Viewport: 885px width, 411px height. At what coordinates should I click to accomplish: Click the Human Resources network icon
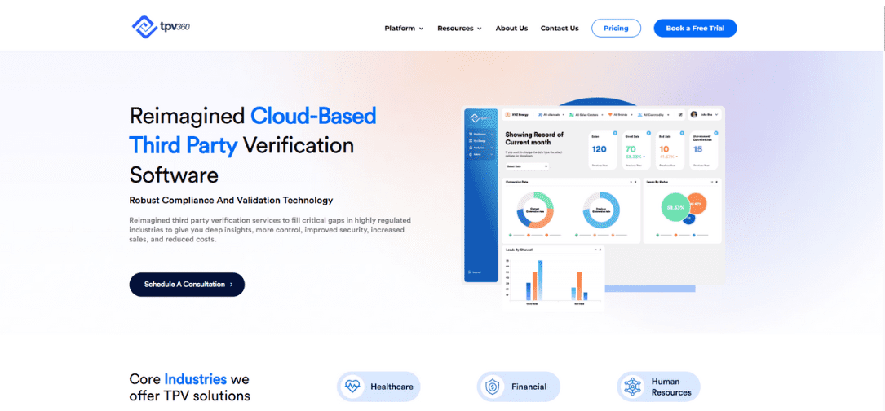pyautogui.click(x=632, y=387)
